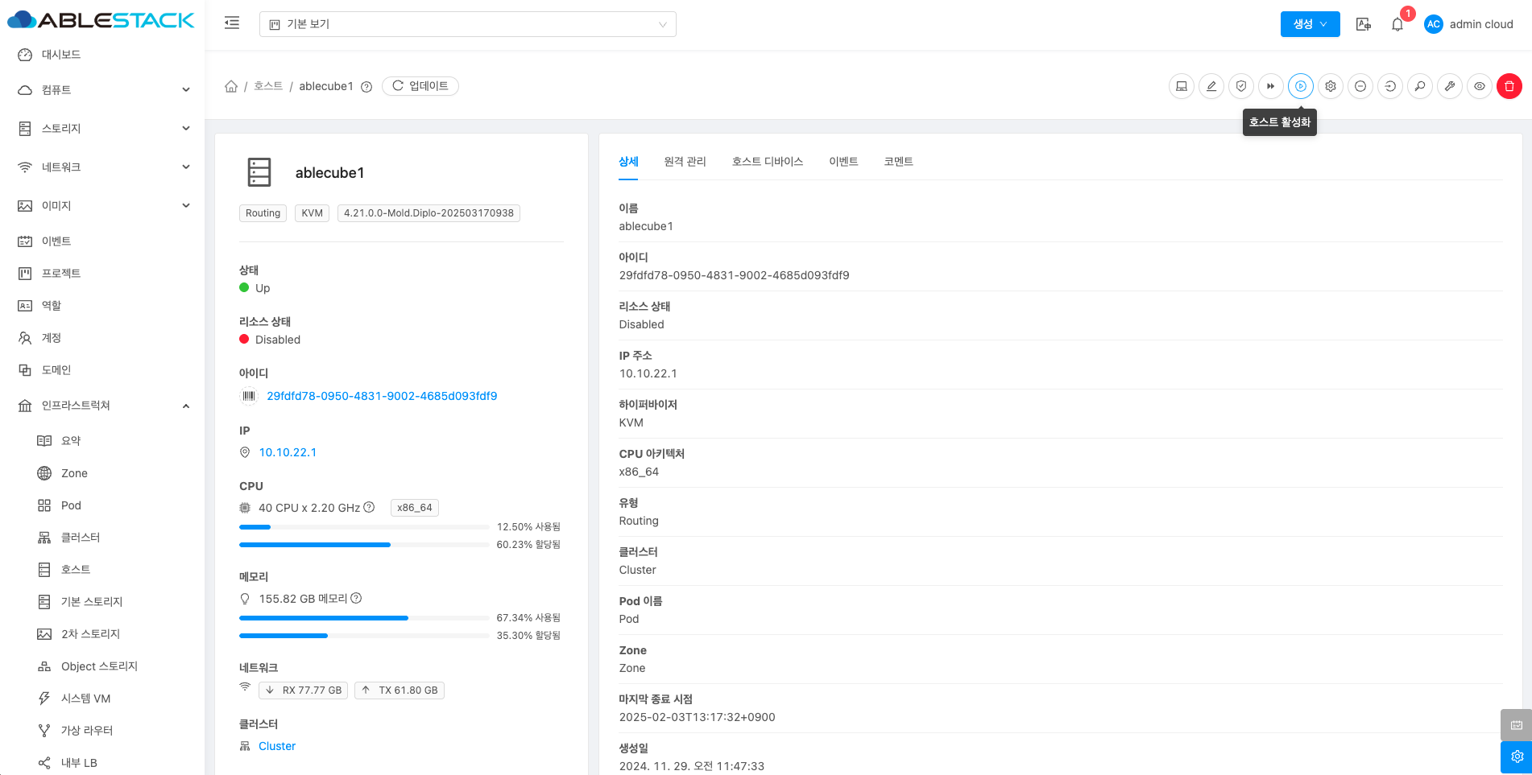
Task: Open the 기본 보기 view dropdown
Action: 467,24
